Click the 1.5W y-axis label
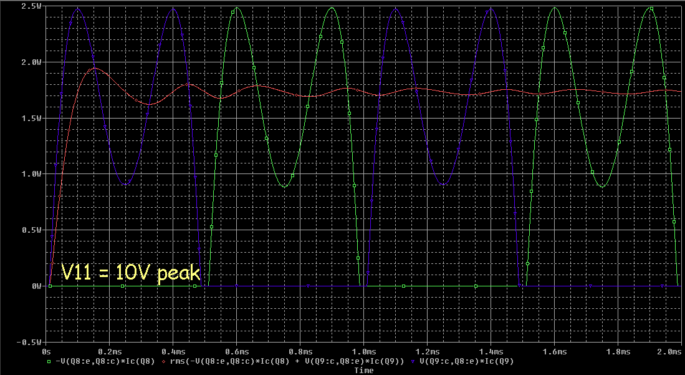 click(x=32, y=118)
